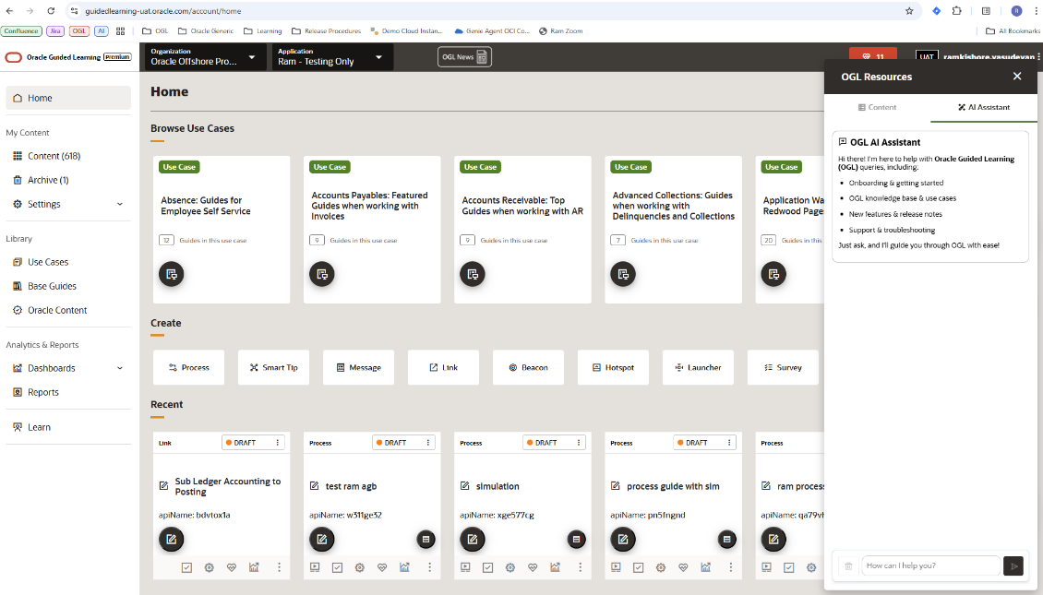
Task: Click round icon on Absence use case card
Action: [x=172, y=274]
